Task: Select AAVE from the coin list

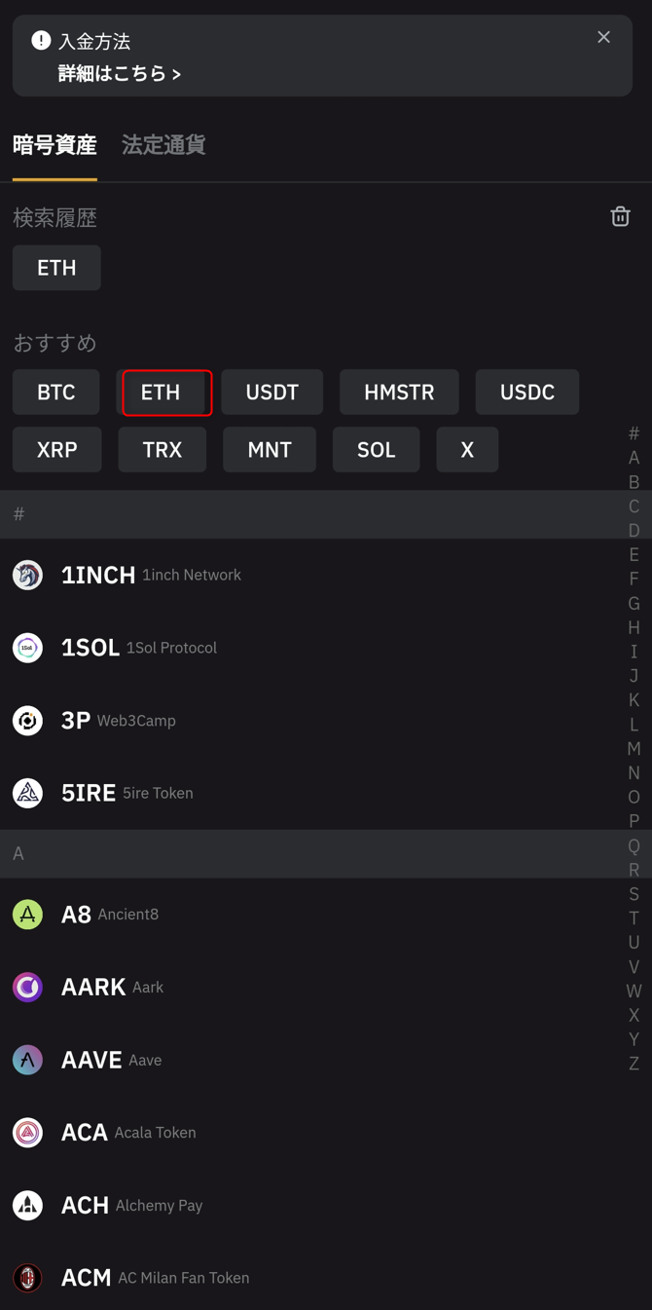Action: click(x=91, y=1060)
